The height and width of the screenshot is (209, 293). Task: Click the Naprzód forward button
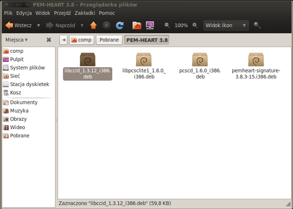pos(60,25)
